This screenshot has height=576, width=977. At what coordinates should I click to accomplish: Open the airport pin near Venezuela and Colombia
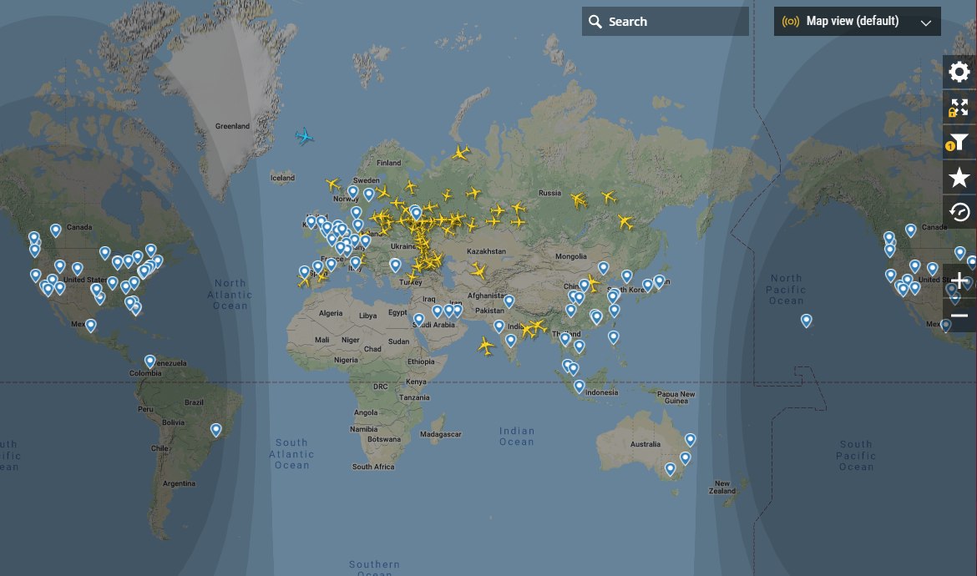pyautogui.click(x=150, y=361)
